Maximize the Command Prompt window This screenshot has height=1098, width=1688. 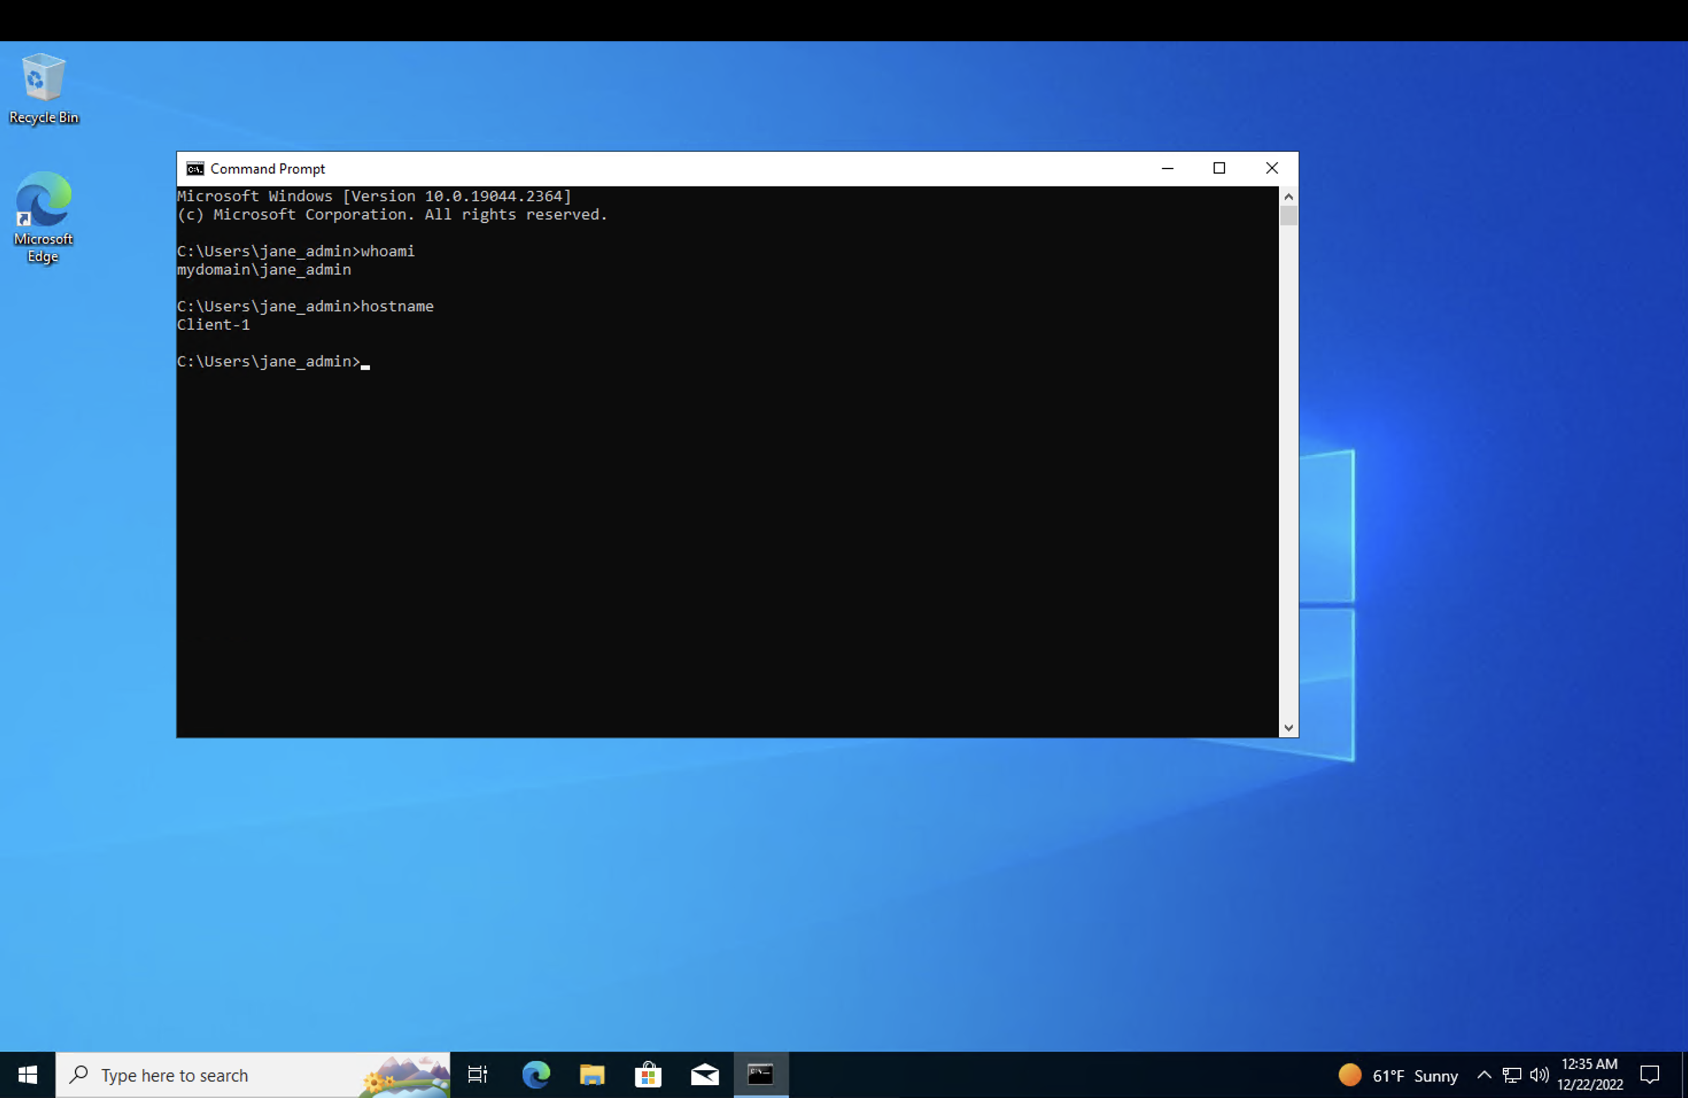pyautogui.click(x=1219, y=168)
